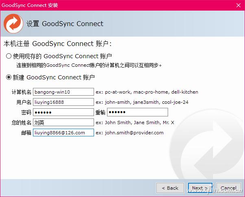This screenshot has height=197, width=245.
Task: Click the 计算机名 field containing bangong-win10
Action: pos(63,92)
